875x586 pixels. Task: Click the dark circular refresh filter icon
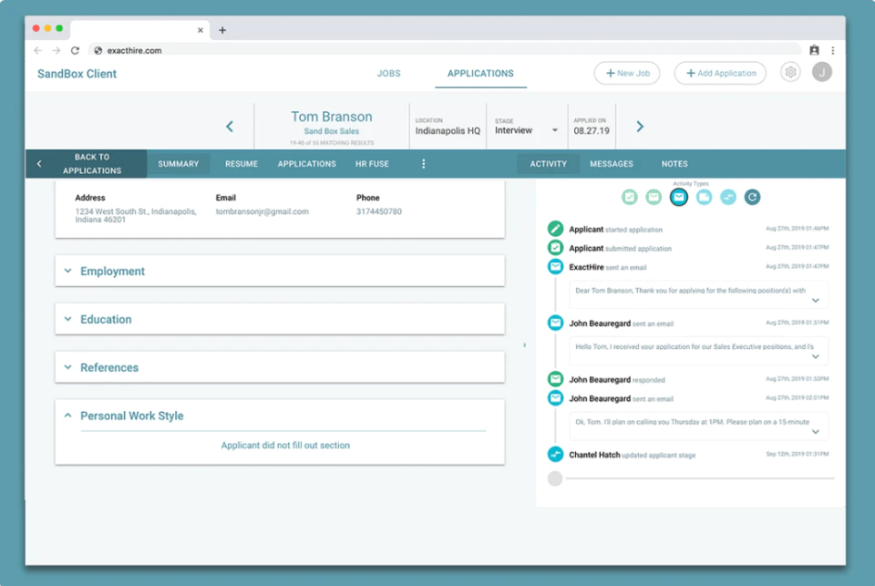point(752,197)
